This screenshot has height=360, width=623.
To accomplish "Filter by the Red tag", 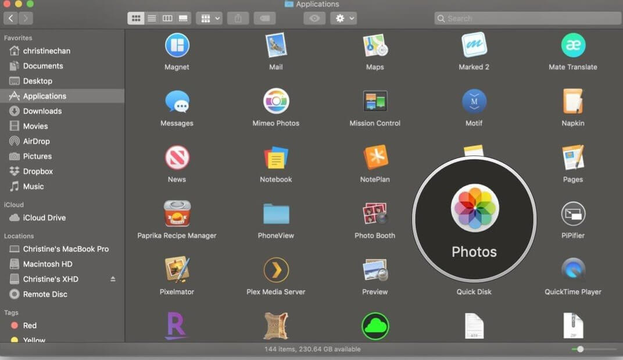I will [62, 325].
